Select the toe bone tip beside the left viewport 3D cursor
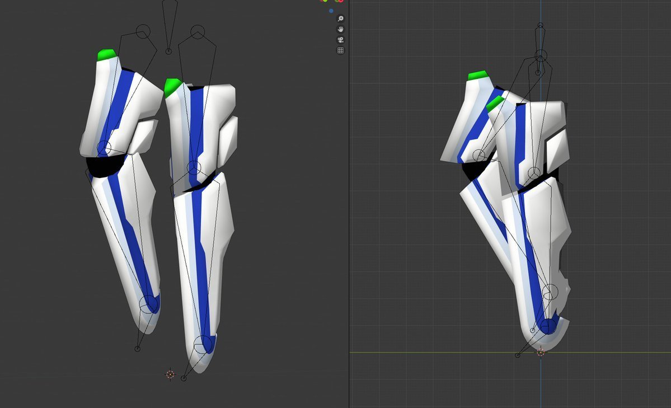 [x=184, y=378]
